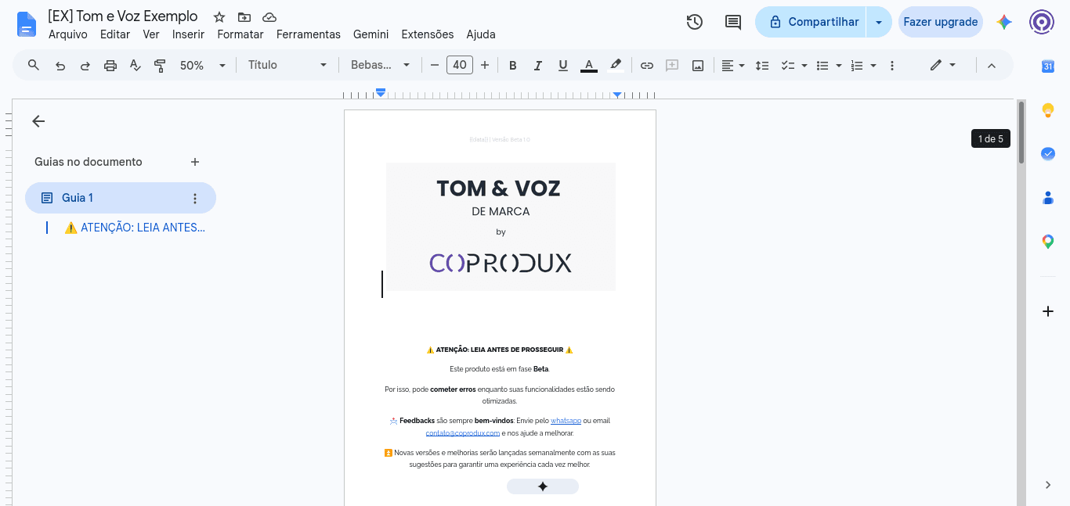Screen dimensions: 1070x506
Task: Activate the paint format tool
Action: 161,66
